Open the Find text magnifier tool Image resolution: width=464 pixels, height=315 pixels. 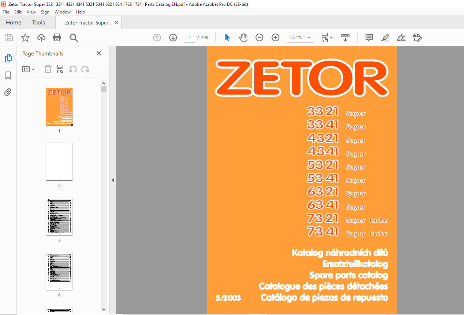tap(74, 38)
